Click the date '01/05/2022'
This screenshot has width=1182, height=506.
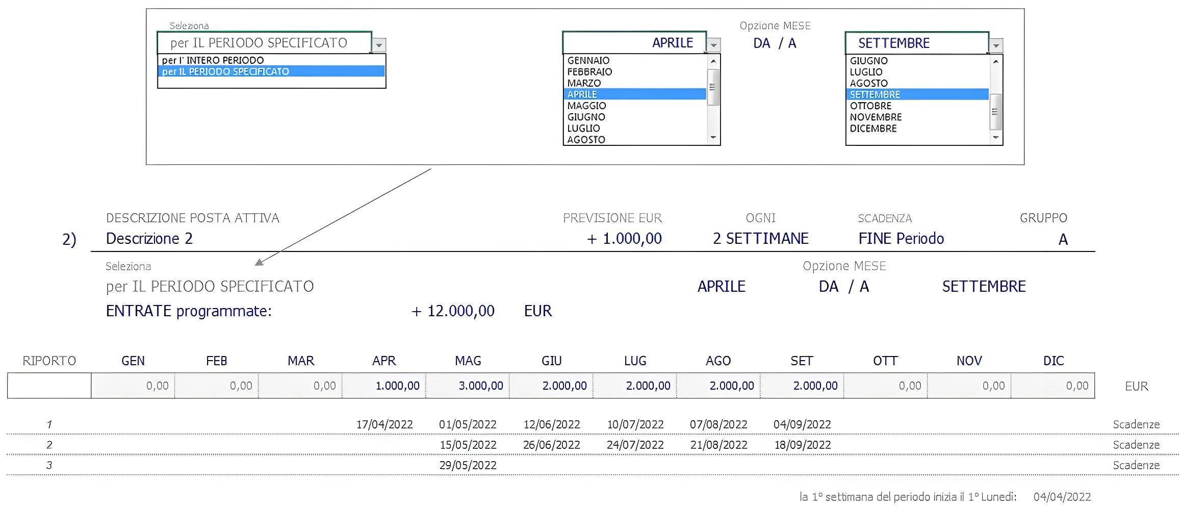click(x=468, y=424)
